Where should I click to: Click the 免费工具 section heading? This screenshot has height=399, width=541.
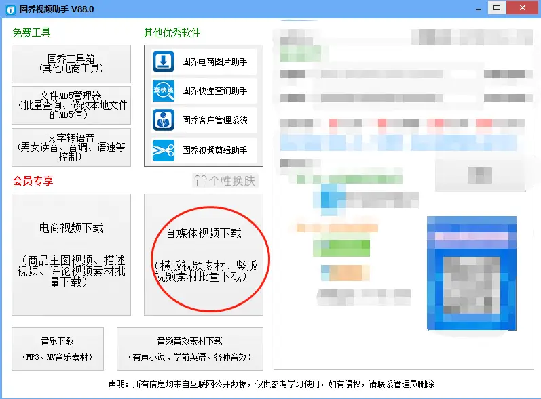pyautogui.click(x=31, y=33)
